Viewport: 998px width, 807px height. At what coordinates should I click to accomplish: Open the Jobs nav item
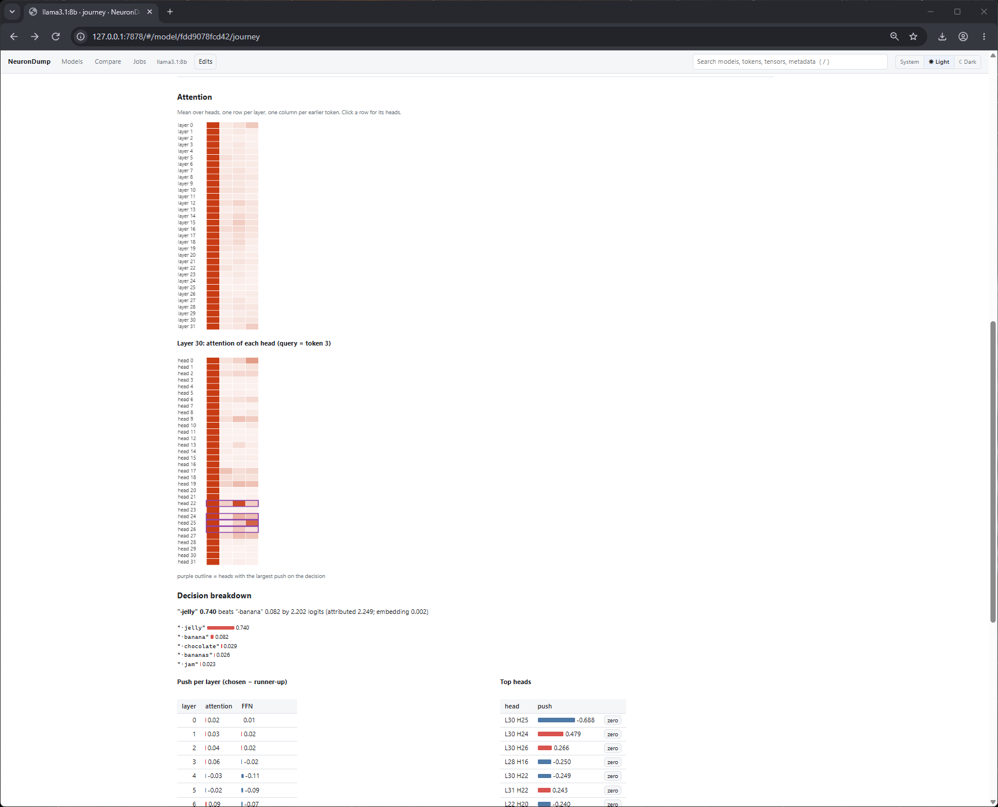point(139,61)
